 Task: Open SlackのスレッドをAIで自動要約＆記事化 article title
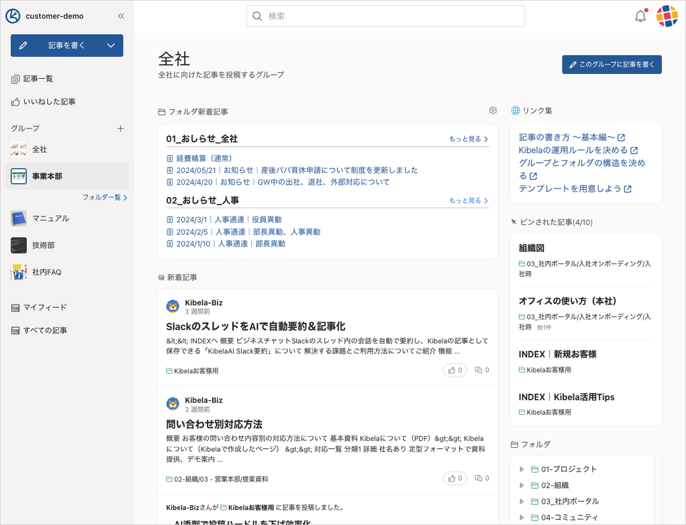tap(256, 327)
